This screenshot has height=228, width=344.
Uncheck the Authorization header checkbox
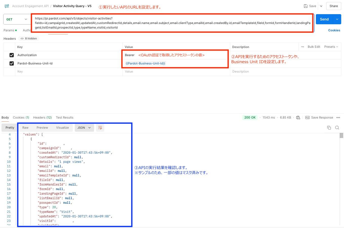(x=12, y=55)
